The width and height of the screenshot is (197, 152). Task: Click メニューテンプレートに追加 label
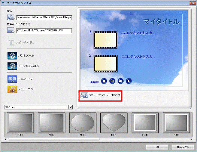[x=104, y=95]
